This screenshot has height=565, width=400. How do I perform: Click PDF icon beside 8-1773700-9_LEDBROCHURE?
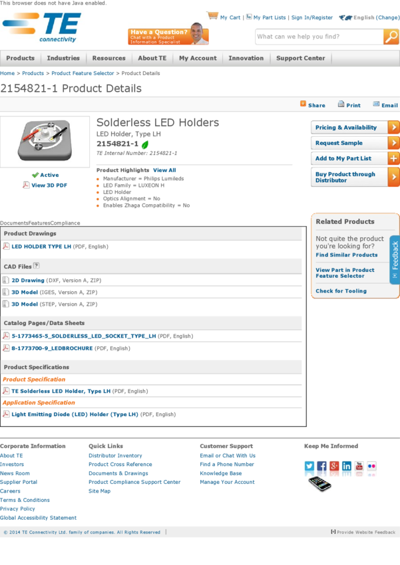[6, 348]
